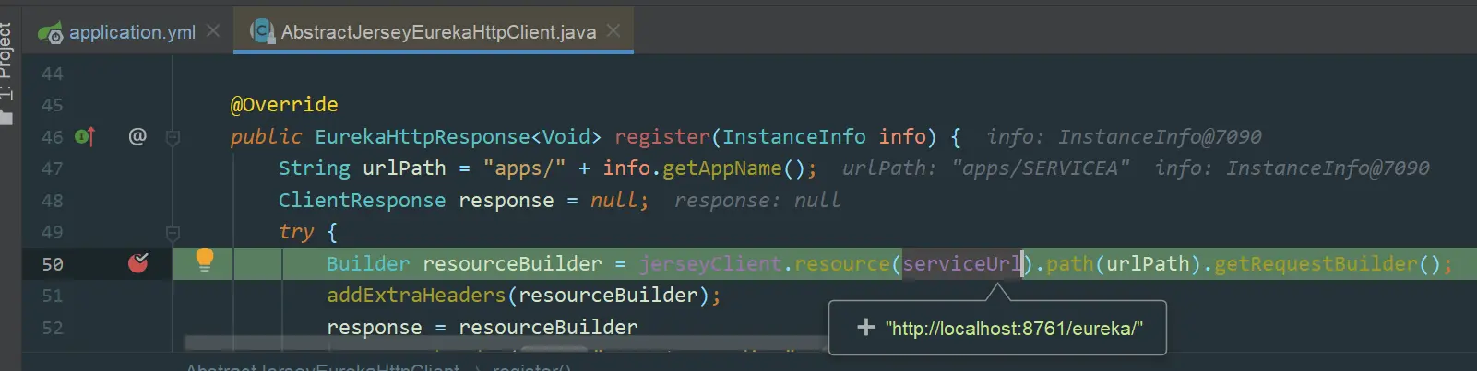Collapse the try block fold marker at line 49
Screen dimensions: 1477x371
click(173, 233)
